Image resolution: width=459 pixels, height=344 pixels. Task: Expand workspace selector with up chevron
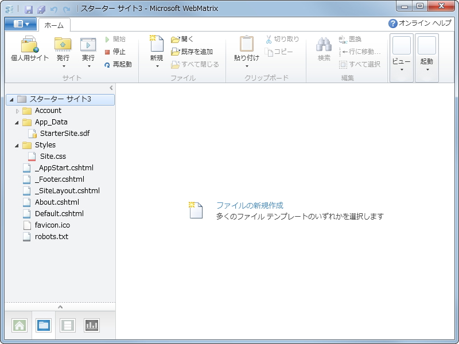click(x=60, y=307)
